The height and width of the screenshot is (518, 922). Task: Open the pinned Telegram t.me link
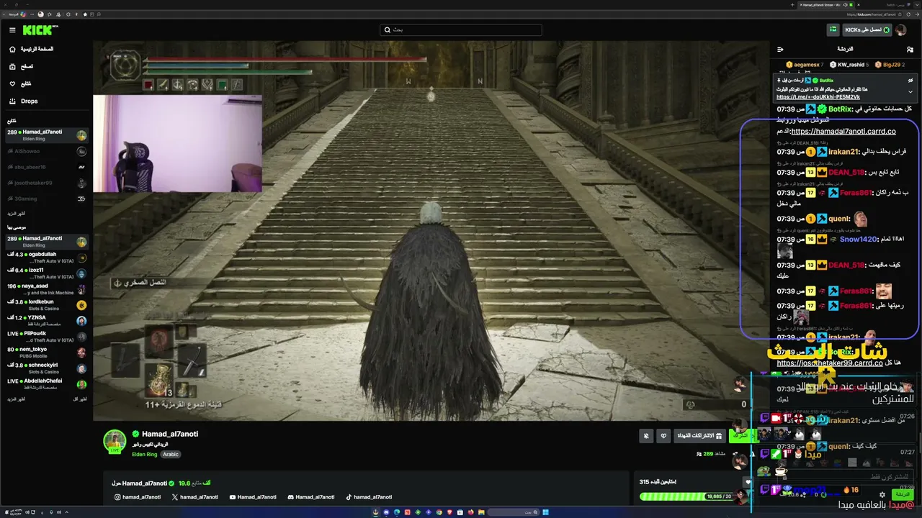[x=818, y=97]
